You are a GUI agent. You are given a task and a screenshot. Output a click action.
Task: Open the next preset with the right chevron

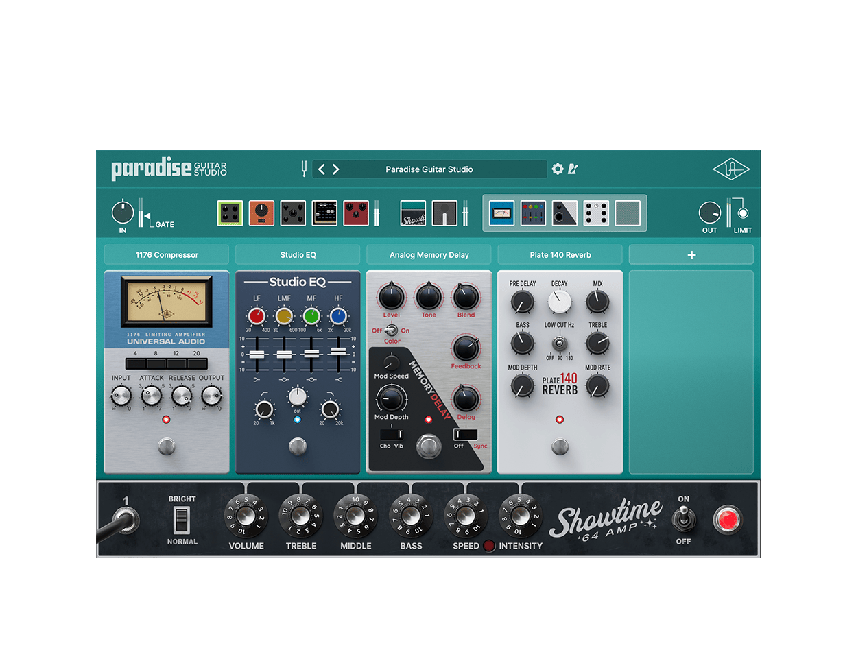coord(336,169)
